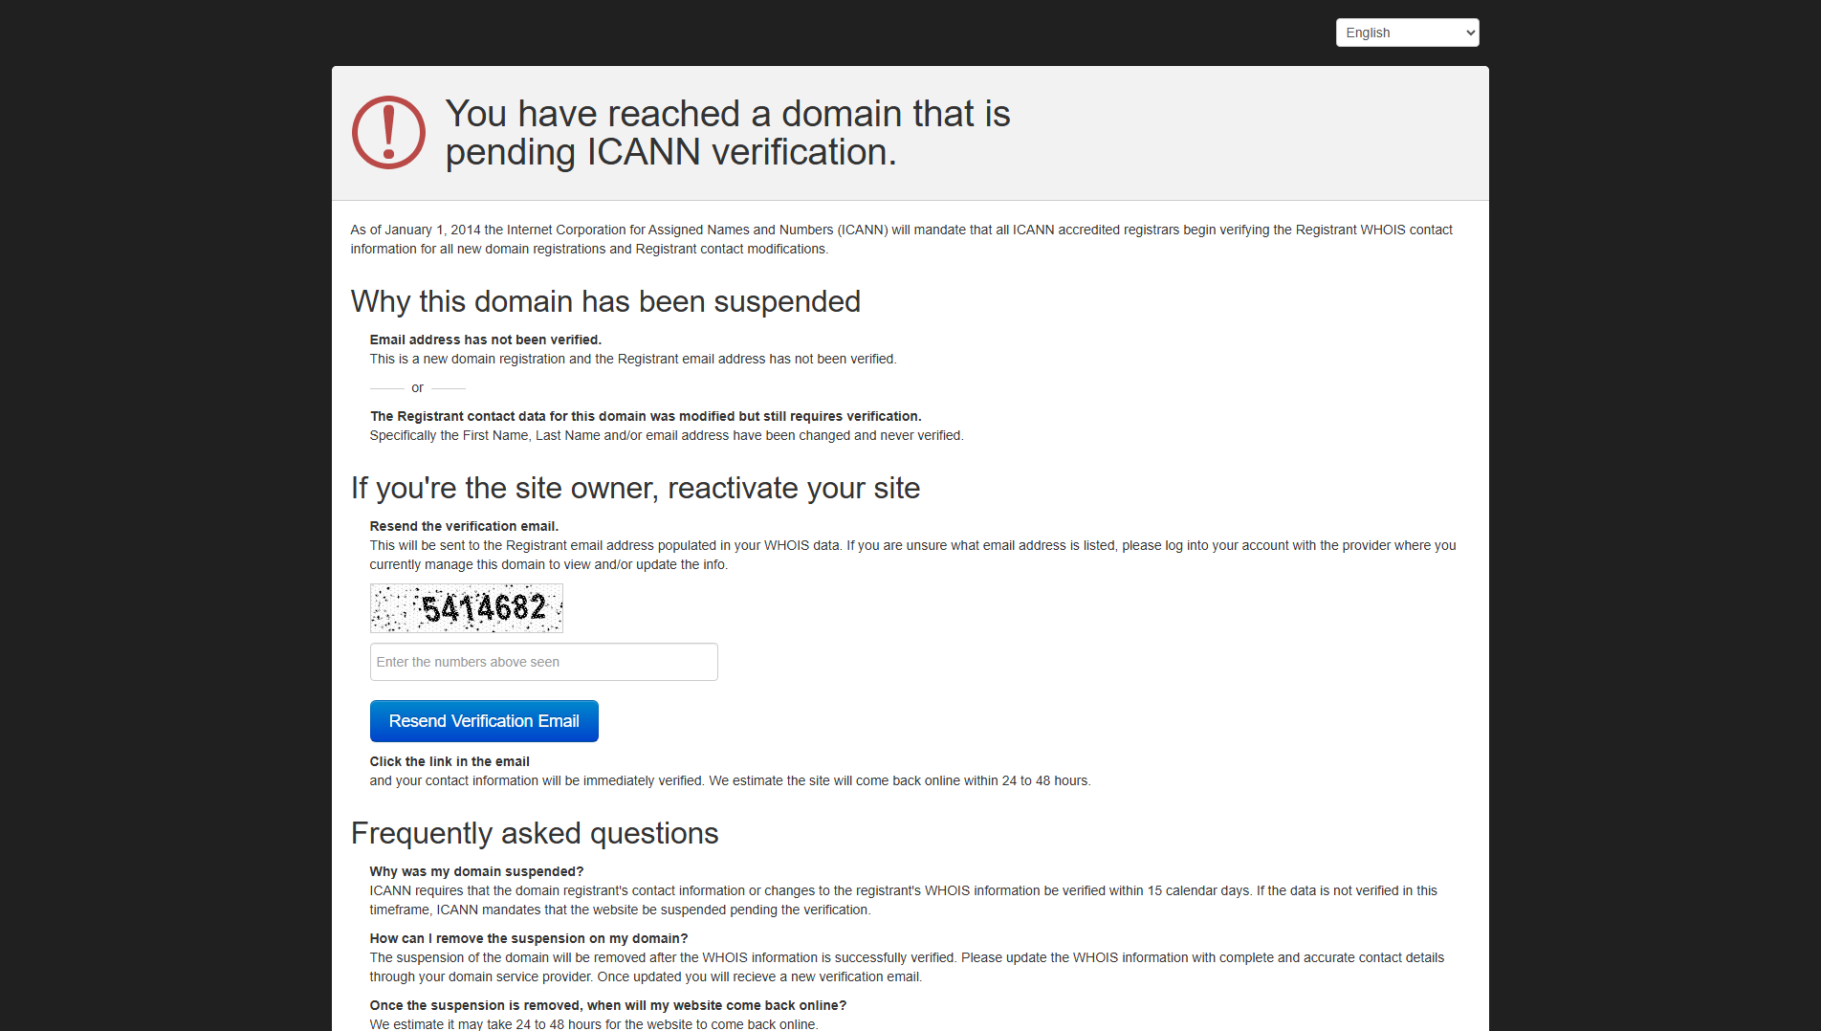Viewport: 1821px width, 1031px height.
Task: Click the 'Frequently asked questions' heading
Action: pyautogui.click(x=535, y=833)
